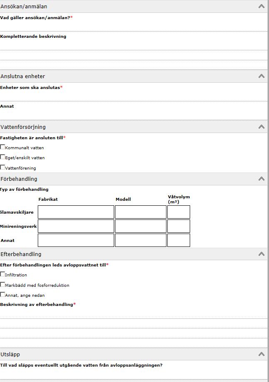Click the Slamavskiljare Fabrikat field
This screenshot has width=269, height=382.
click(x=76, y=212)
